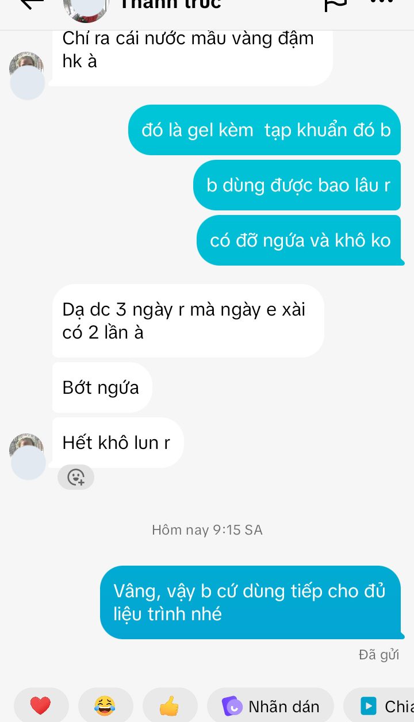Select the 'Dạ dc 3 ngày r' message
This screenshot has height=722, width=414.
coord(188,321)
